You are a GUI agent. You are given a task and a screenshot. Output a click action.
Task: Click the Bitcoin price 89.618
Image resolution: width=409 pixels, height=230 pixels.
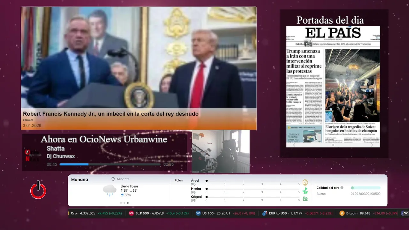click(x=365, y=213)
